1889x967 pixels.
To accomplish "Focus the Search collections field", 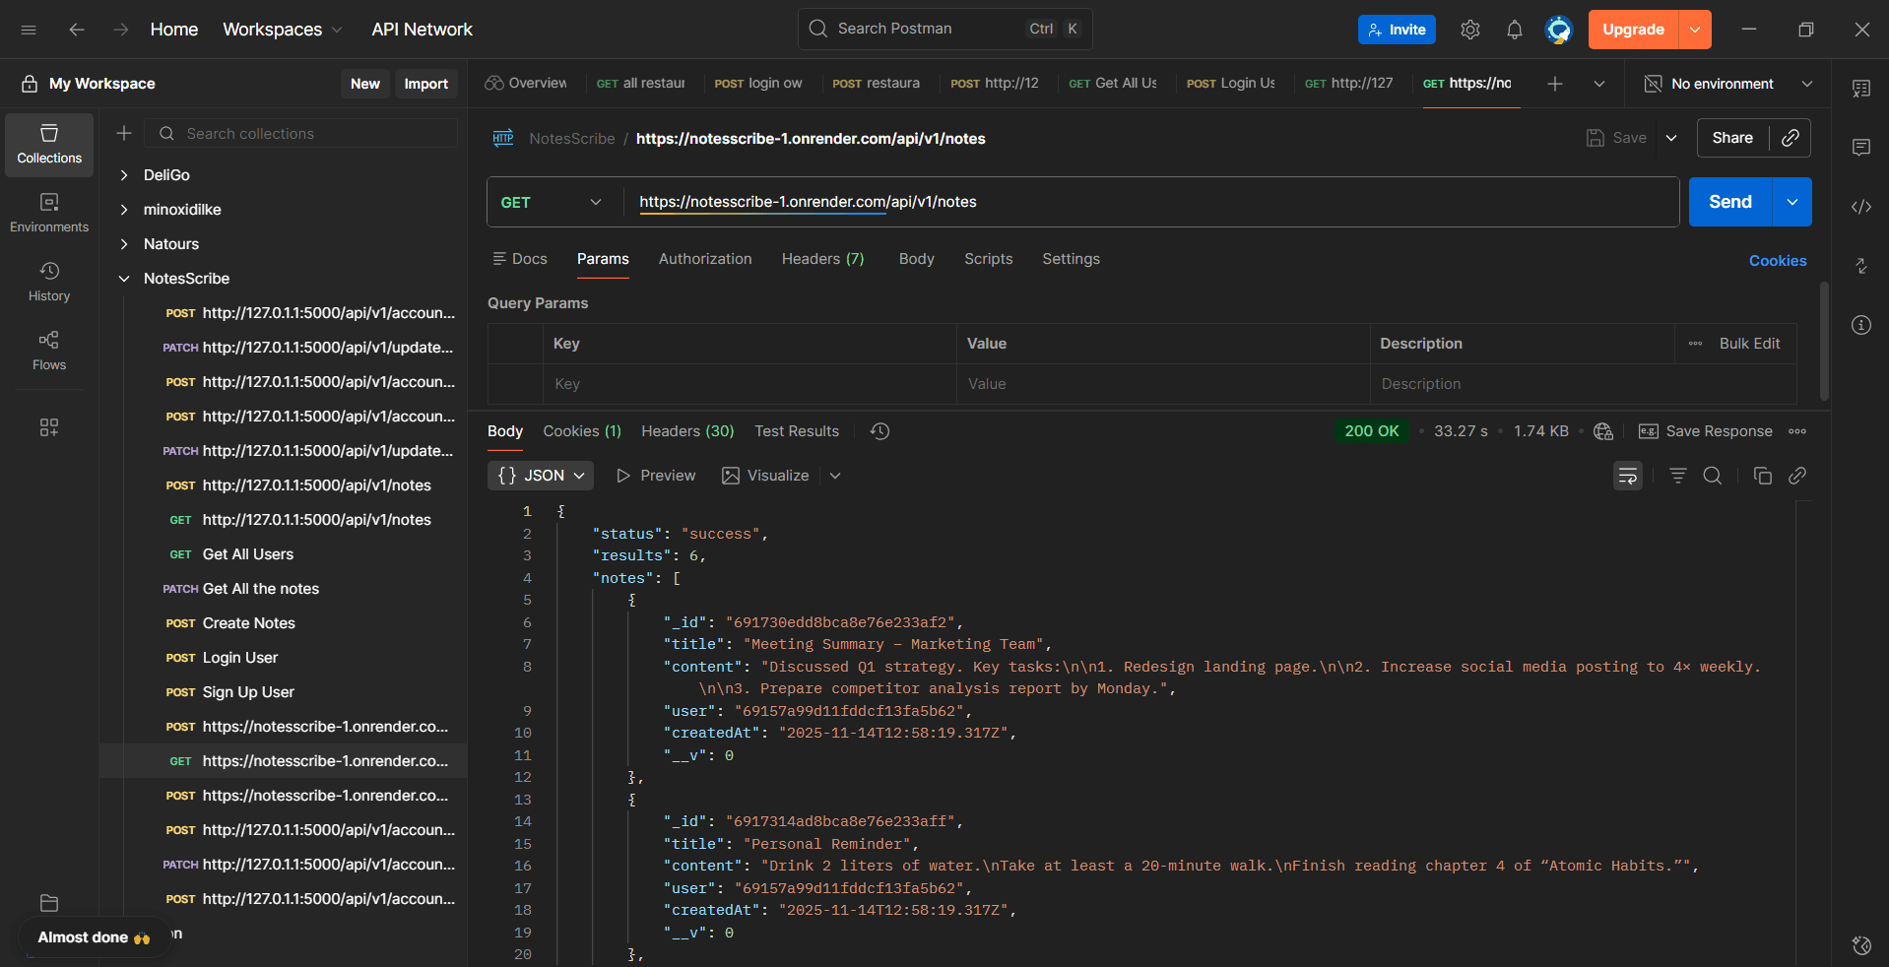I will [301, 133].
